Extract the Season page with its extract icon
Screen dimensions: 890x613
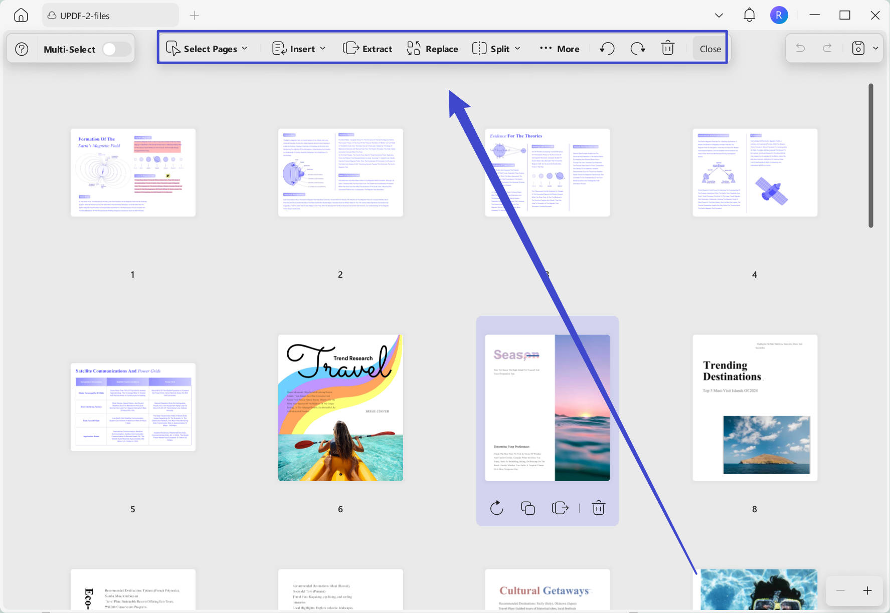point(560,508)
